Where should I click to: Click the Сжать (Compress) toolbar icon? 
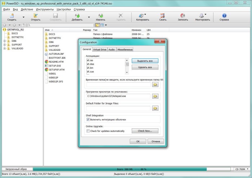click(163, 16)
